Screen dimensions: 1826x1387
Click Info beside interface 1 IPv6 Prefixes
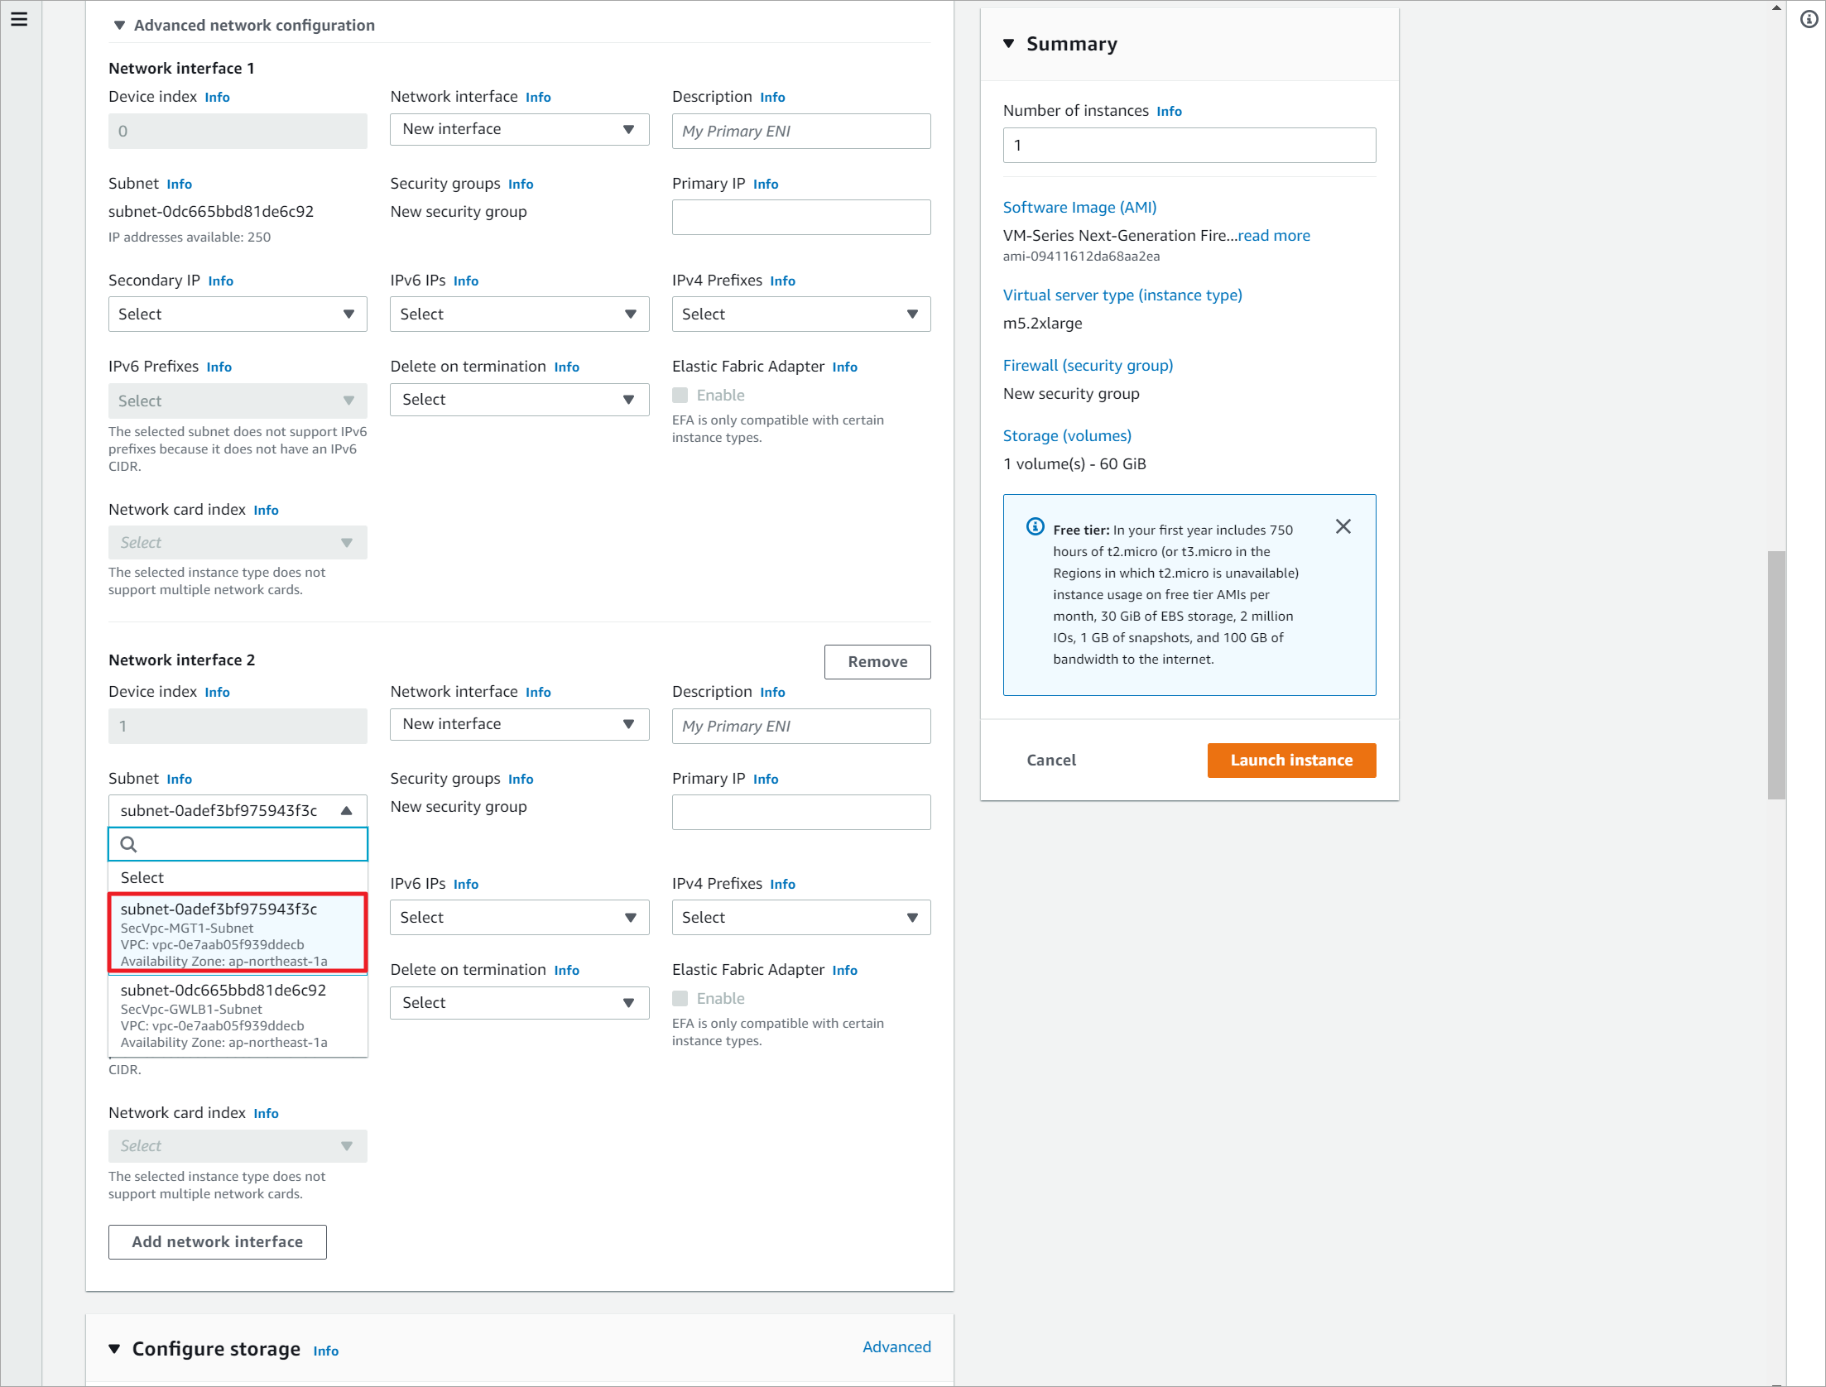[x=219, y=367]
